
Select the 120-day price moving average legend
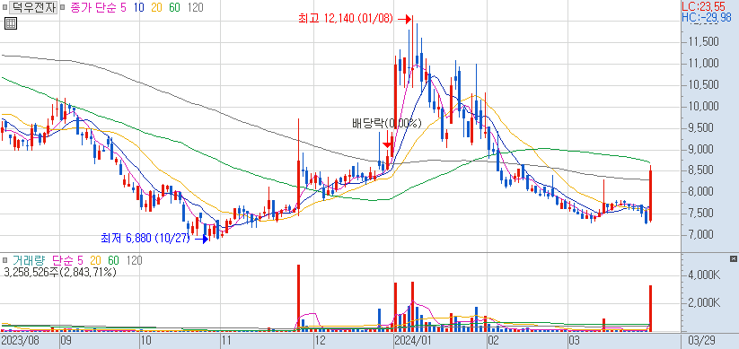tap(195, 7)
